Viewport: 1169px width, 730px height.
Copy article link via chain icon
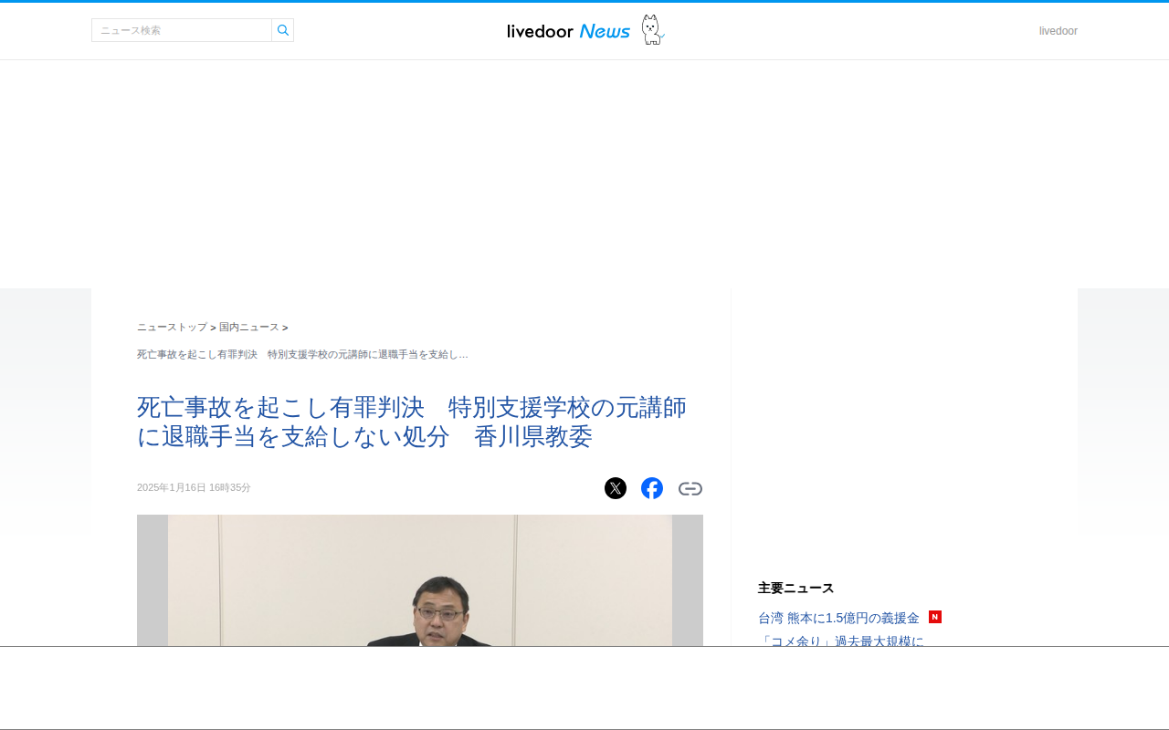pyautogui.click(x=690, y=488)
